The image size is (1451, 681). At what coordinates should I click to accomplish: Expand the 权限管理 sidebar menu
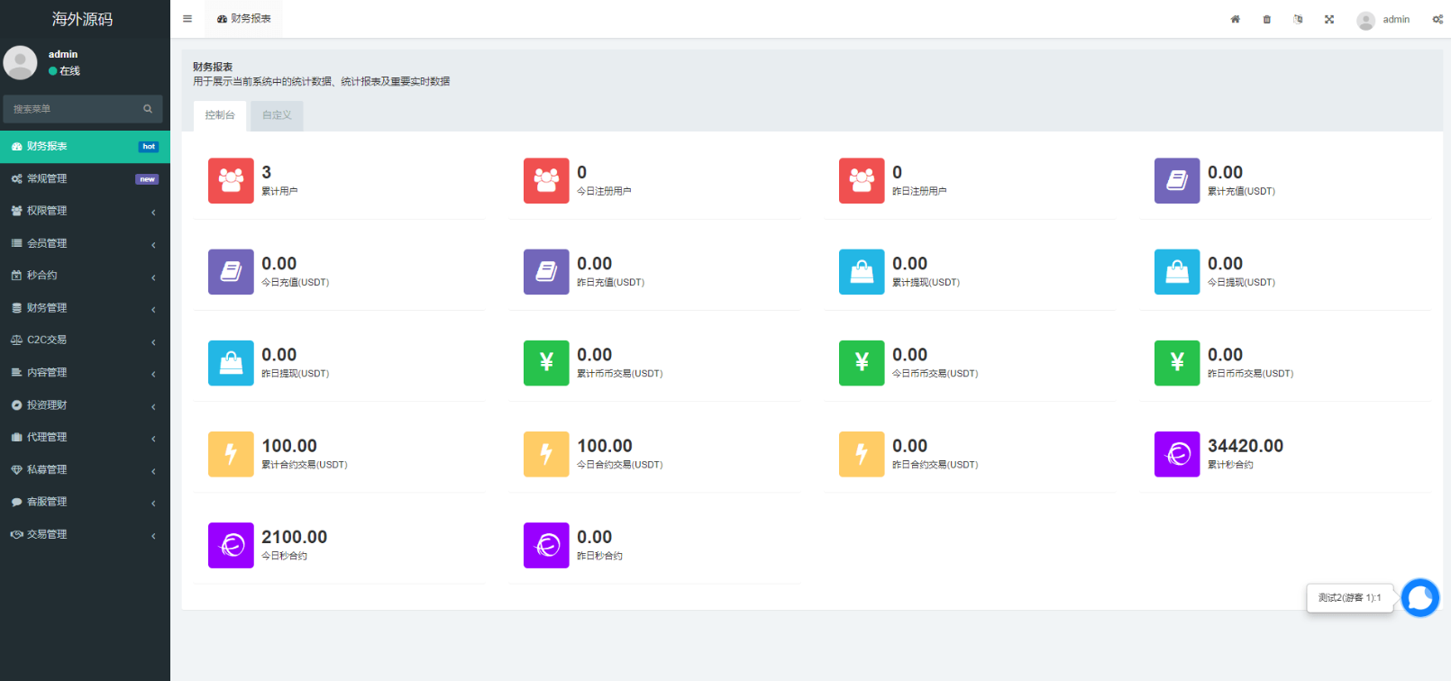[x=85, y=211]
